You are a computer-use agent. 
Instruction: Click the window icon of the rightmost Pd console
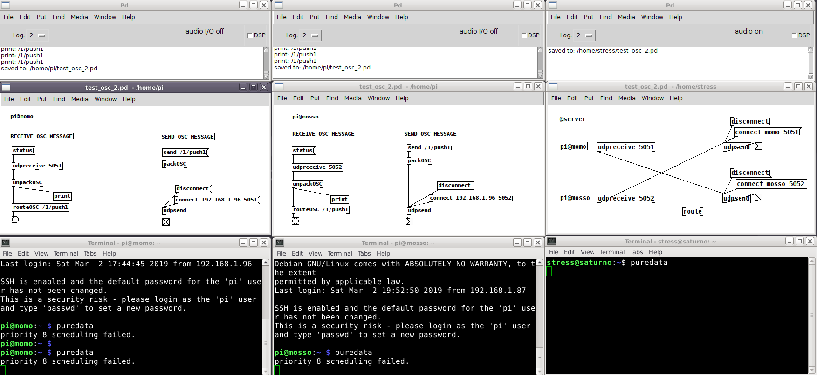[x=553, y=5]
